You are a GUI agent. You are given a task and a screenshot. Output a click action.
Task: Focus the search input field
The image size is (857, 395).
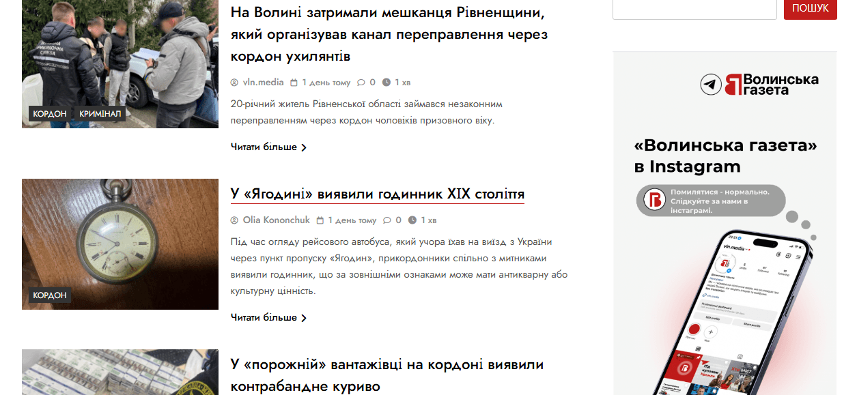point(694,9)
